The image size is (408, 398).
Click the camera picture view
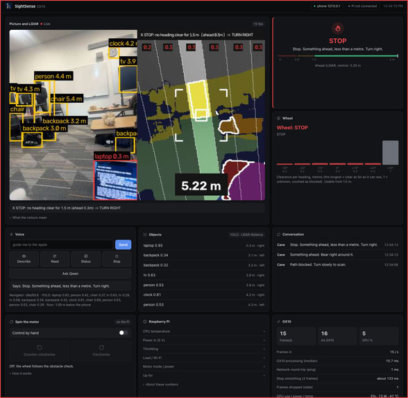(74, 115)
